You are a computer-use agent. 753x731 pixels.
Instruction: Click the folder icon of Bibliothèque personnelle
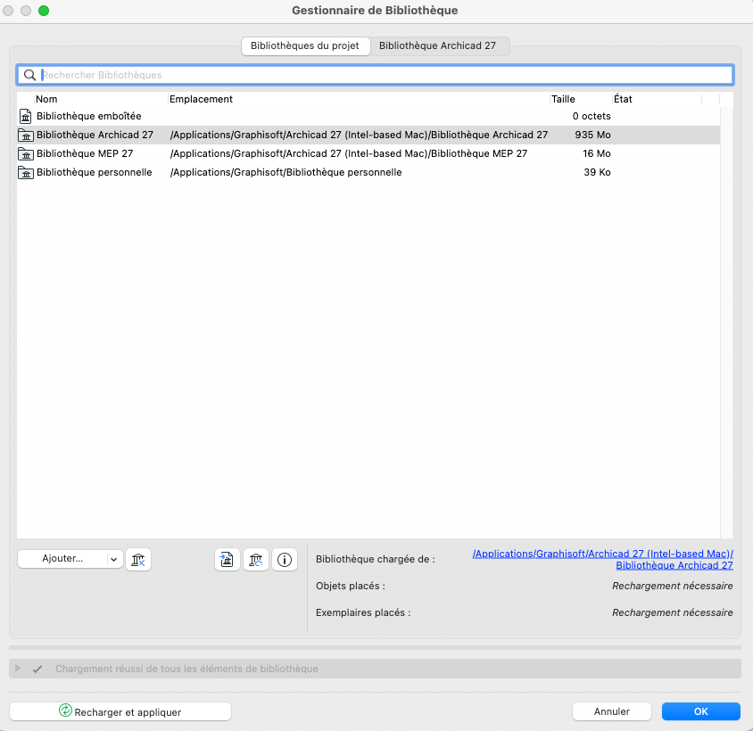tap(26, 173)
